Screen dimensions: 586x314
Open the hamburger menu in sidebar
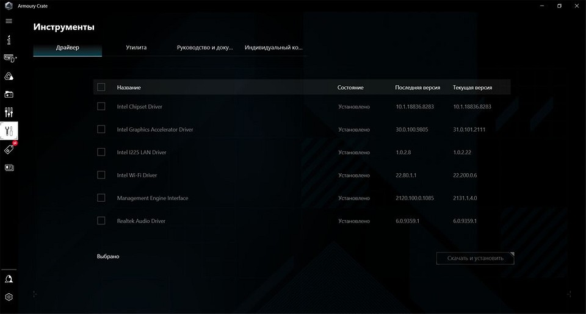pos(9,21)
